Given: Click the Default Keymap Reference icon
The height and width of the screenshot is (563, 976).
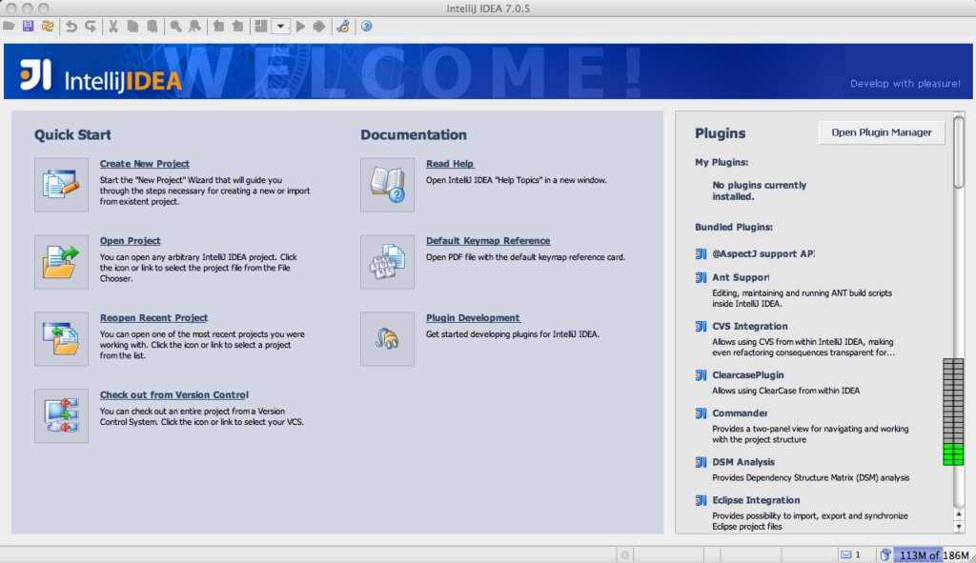Looking at the screenshot, I should [x=387, y=262].
